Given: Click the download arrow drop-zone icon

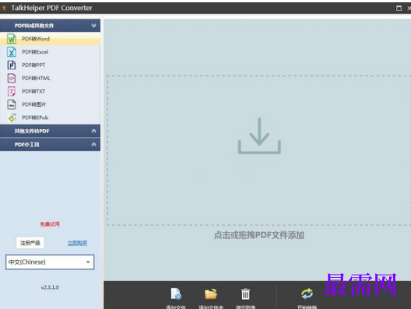Looking at the screenshot, I should pos(259,135).
